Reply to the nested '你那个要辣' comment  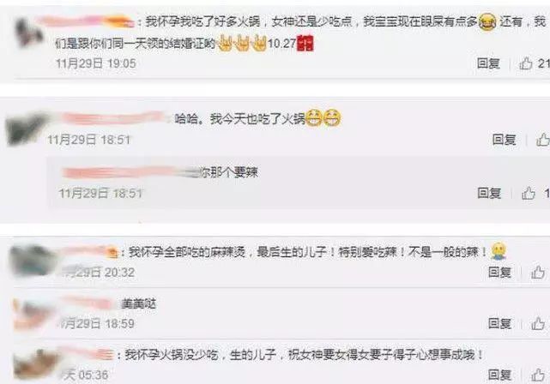pyautogui.click(x=489, y=193)
